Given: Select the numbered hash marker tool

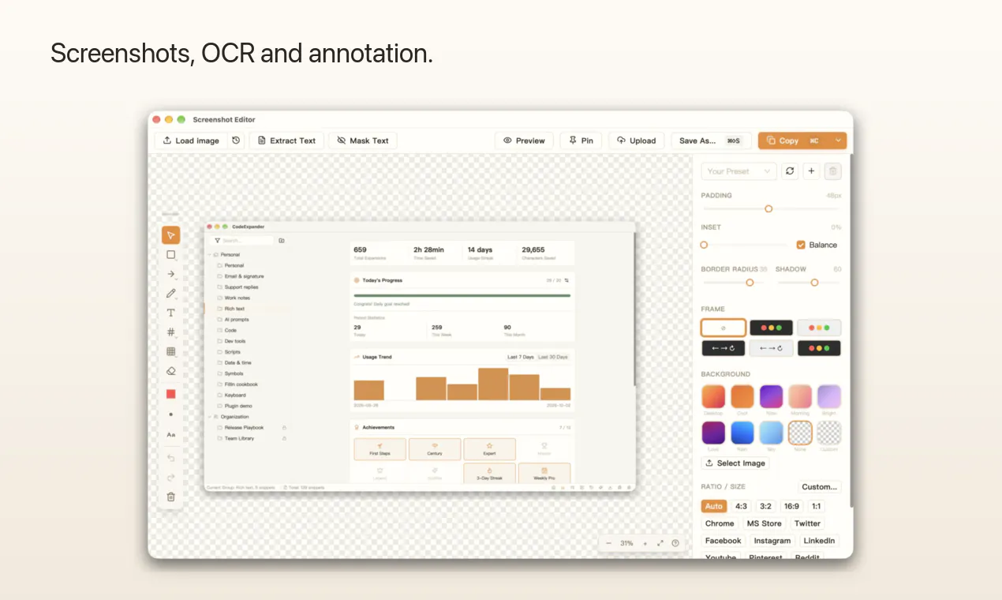Looking at the screenshot, I should 171,332.
